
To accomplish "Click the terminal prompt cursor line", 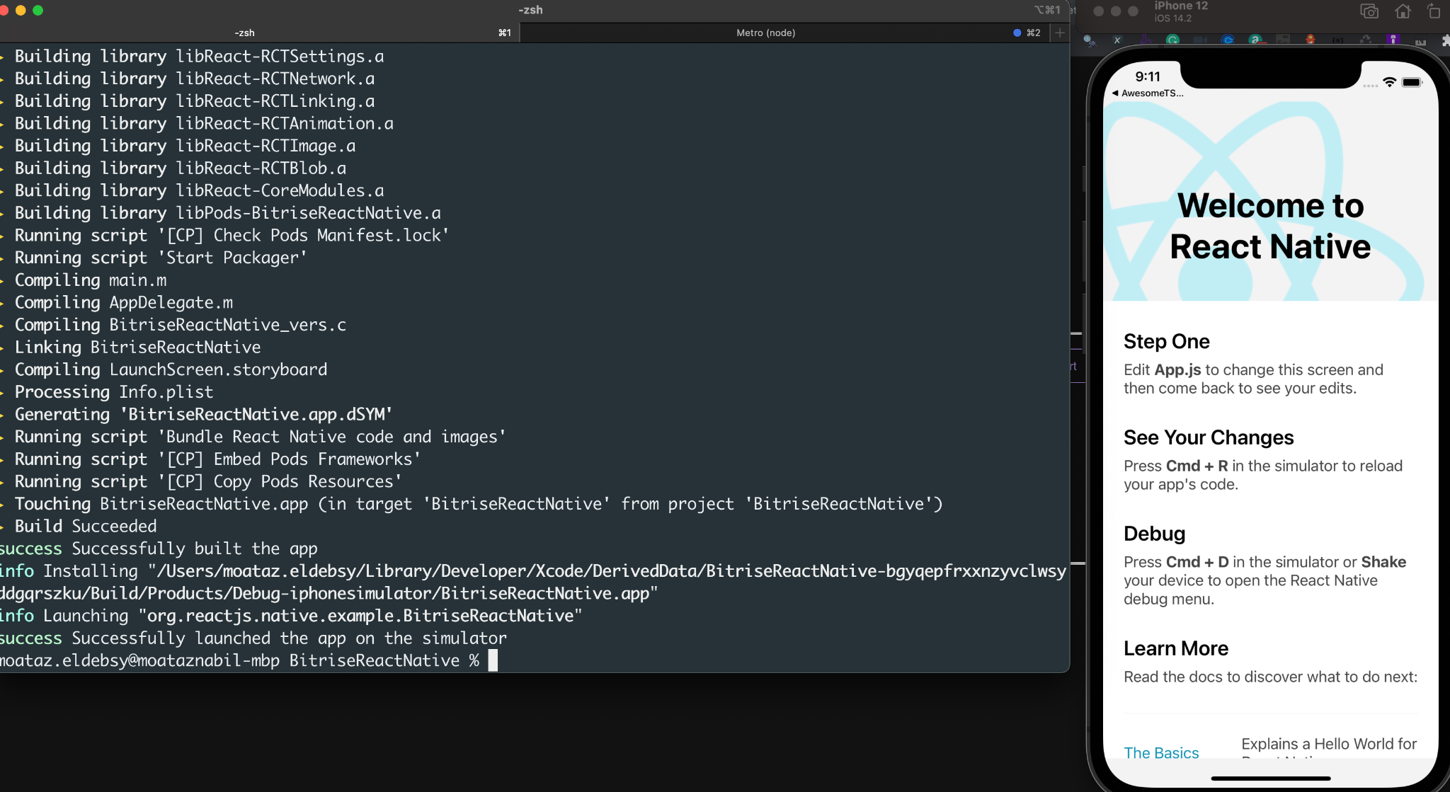I will tap(249, 660).
